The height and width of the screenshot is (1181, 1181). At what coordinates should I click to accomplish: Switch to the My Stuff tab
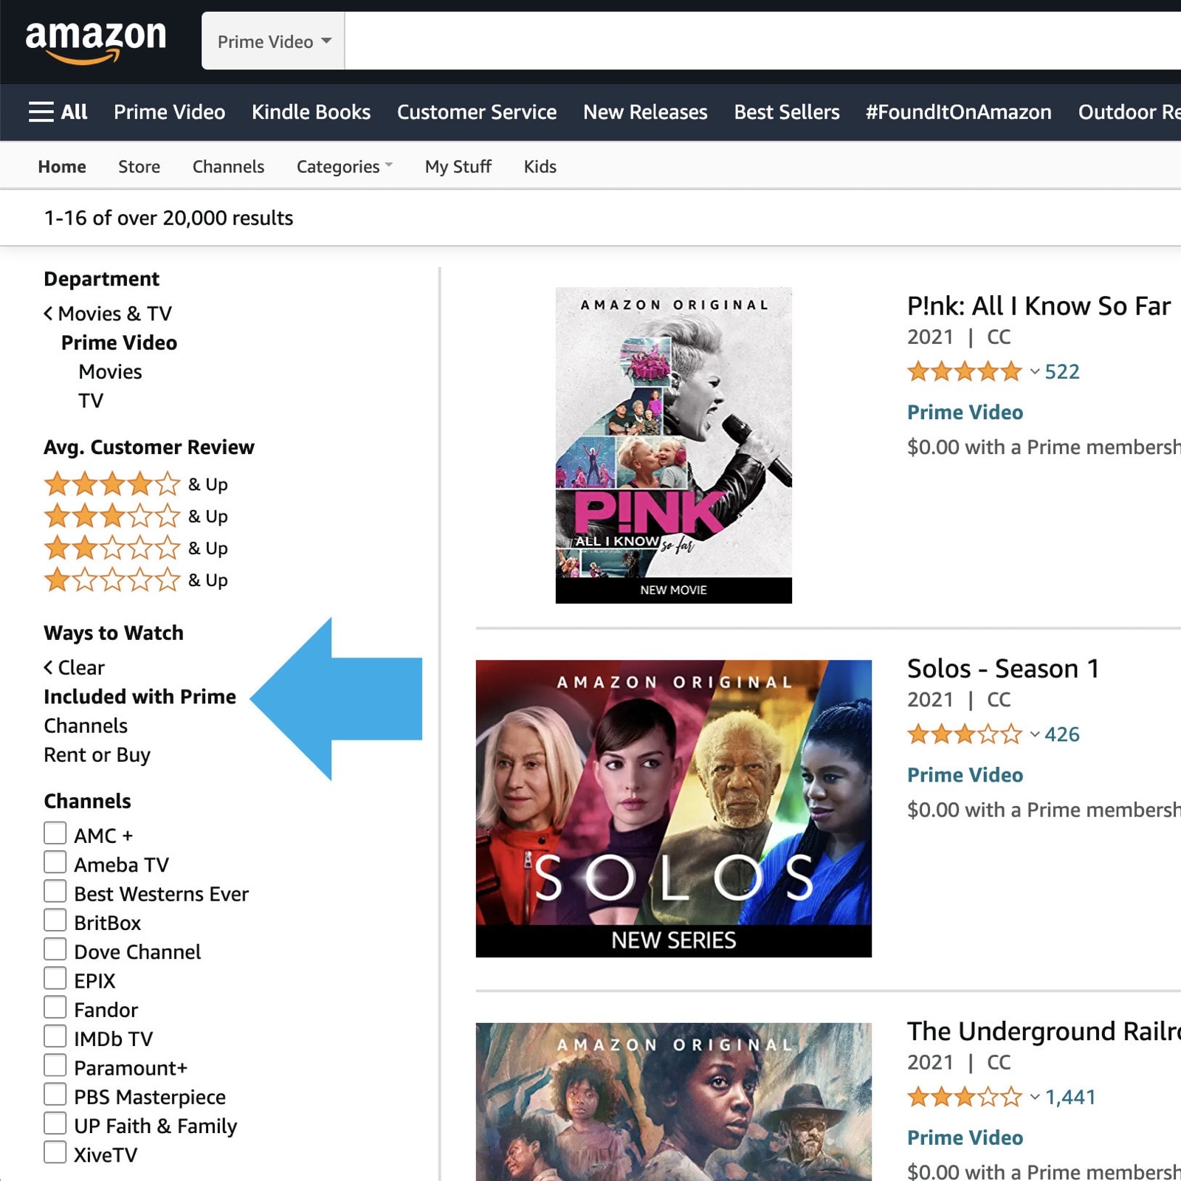(457, 166)
